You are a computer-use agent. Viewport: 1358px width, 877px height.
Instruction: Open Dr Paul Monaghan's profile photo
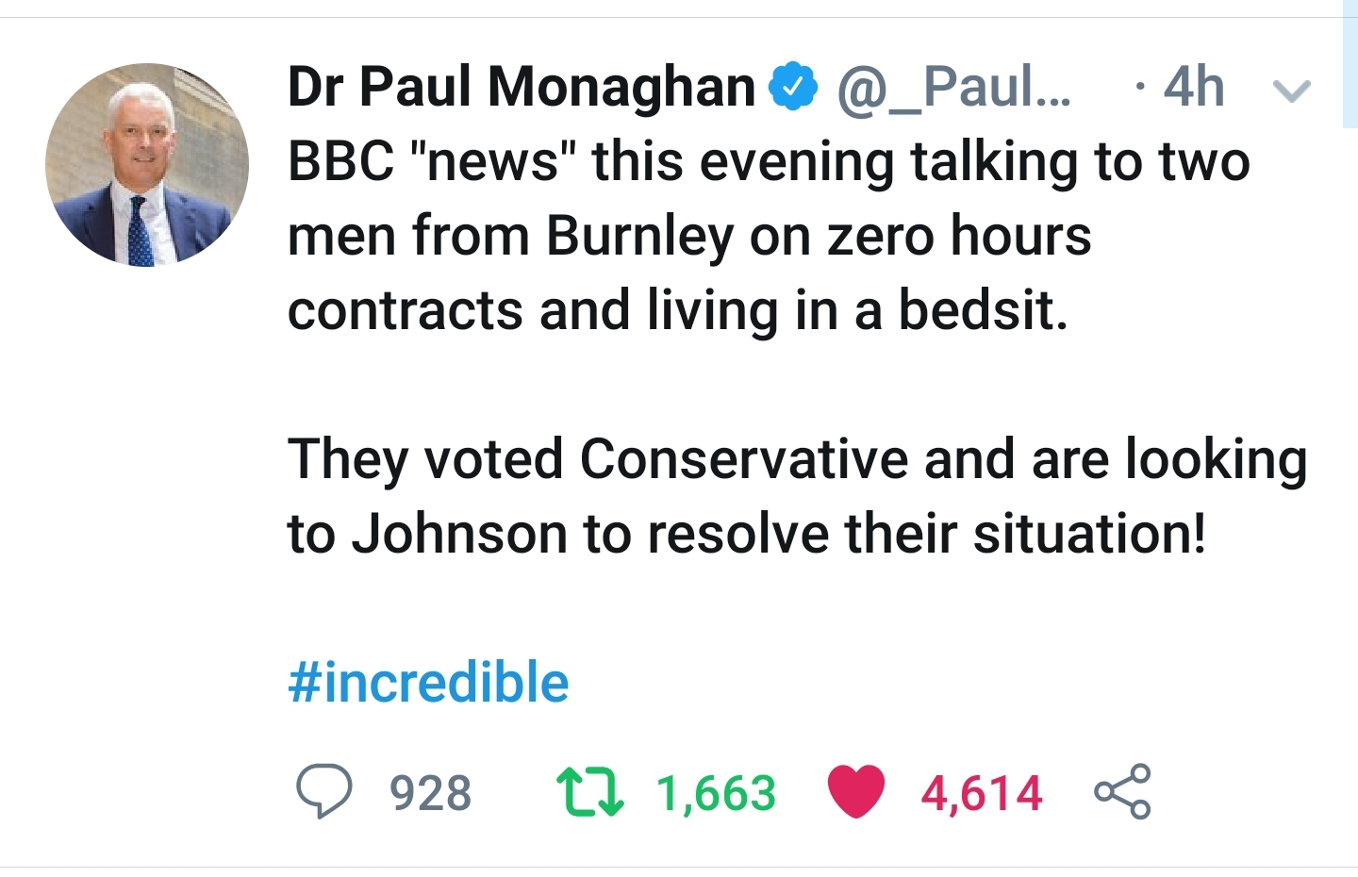(147, 165)
